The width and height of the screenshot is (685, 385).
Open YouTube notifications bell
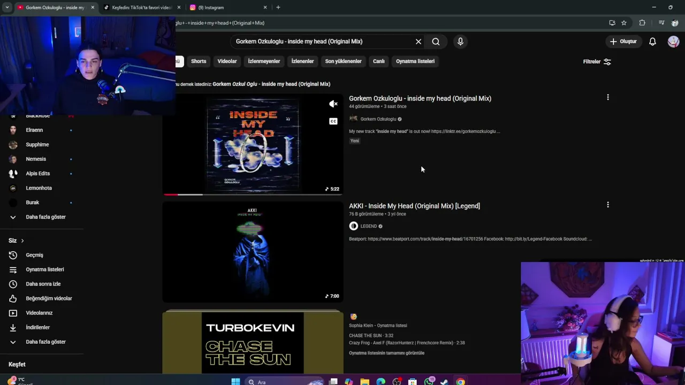tap(652, 41)
